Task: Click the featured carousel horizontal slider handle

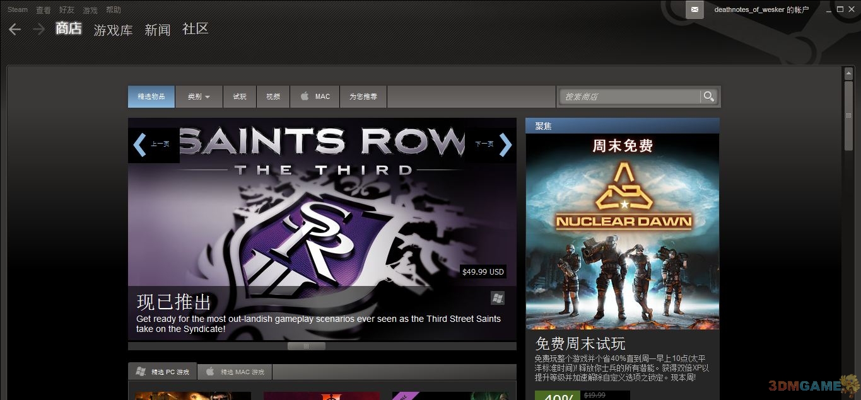Action: (307, 346)
